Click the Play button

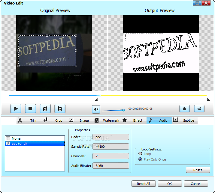point(16,109)
